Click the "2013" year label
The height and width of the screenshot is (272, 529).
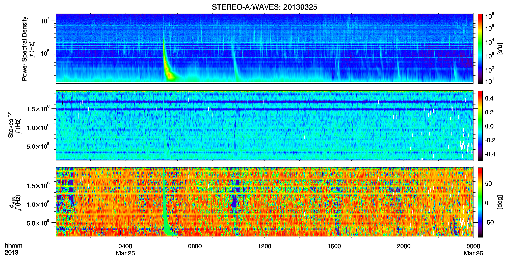coord(12,253)
